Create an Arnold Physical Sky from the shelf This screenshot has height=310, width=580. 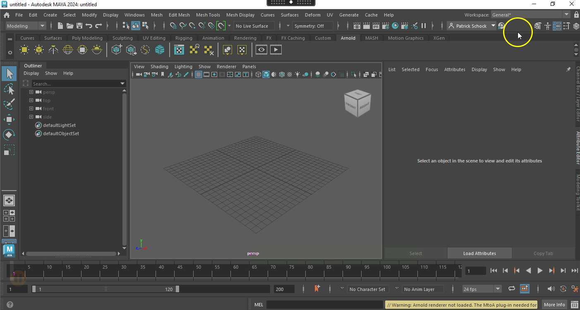pos(96,50)
